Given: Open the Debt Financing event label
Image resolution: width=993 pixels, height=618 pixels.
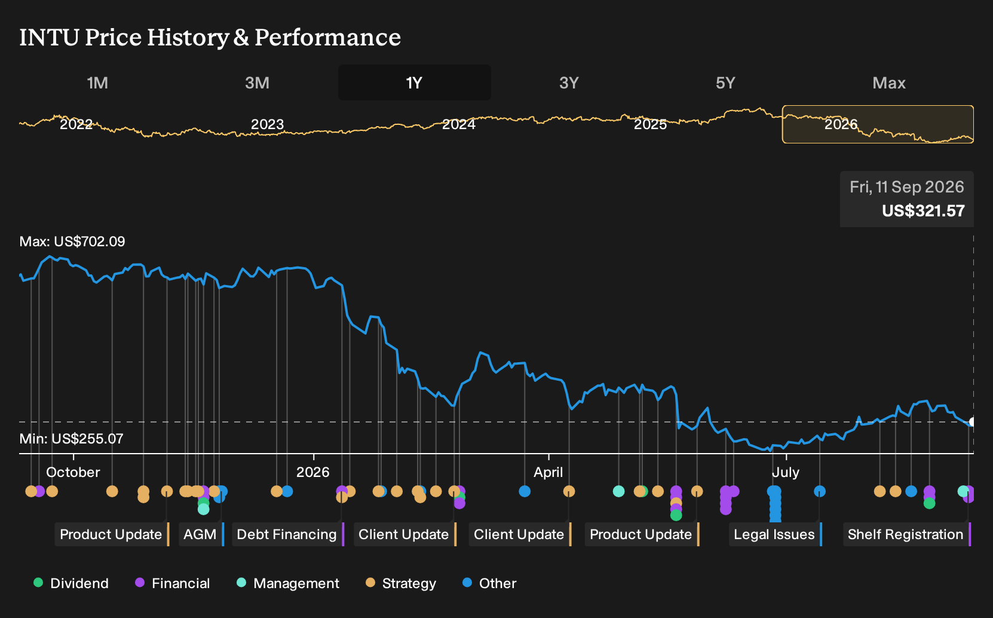Looking at the screenshot, I should coord(288,534).
